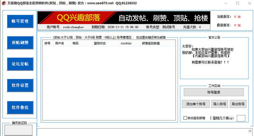
Task: Click the QQ兴趣部落 banner image
Action: coord(124,18)
